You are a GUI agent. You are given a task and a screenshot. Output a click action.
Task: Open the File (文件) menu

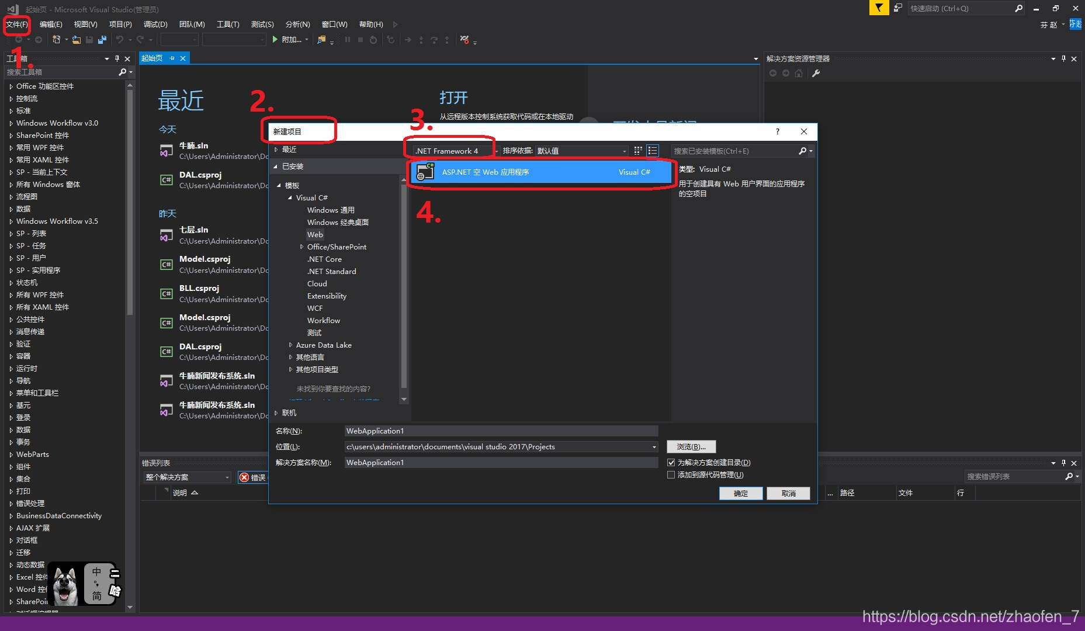pyautogui.click(x=17, y=24)
